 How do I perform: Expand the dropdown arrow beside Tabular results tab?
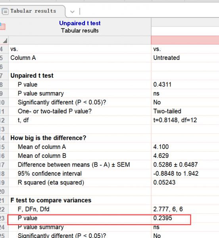pyautogui.click(x=72, y=12)
